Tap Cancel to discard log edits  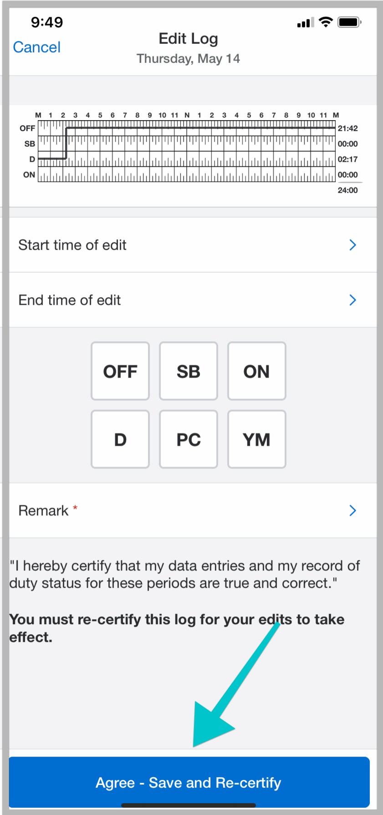tap(36, 47)
